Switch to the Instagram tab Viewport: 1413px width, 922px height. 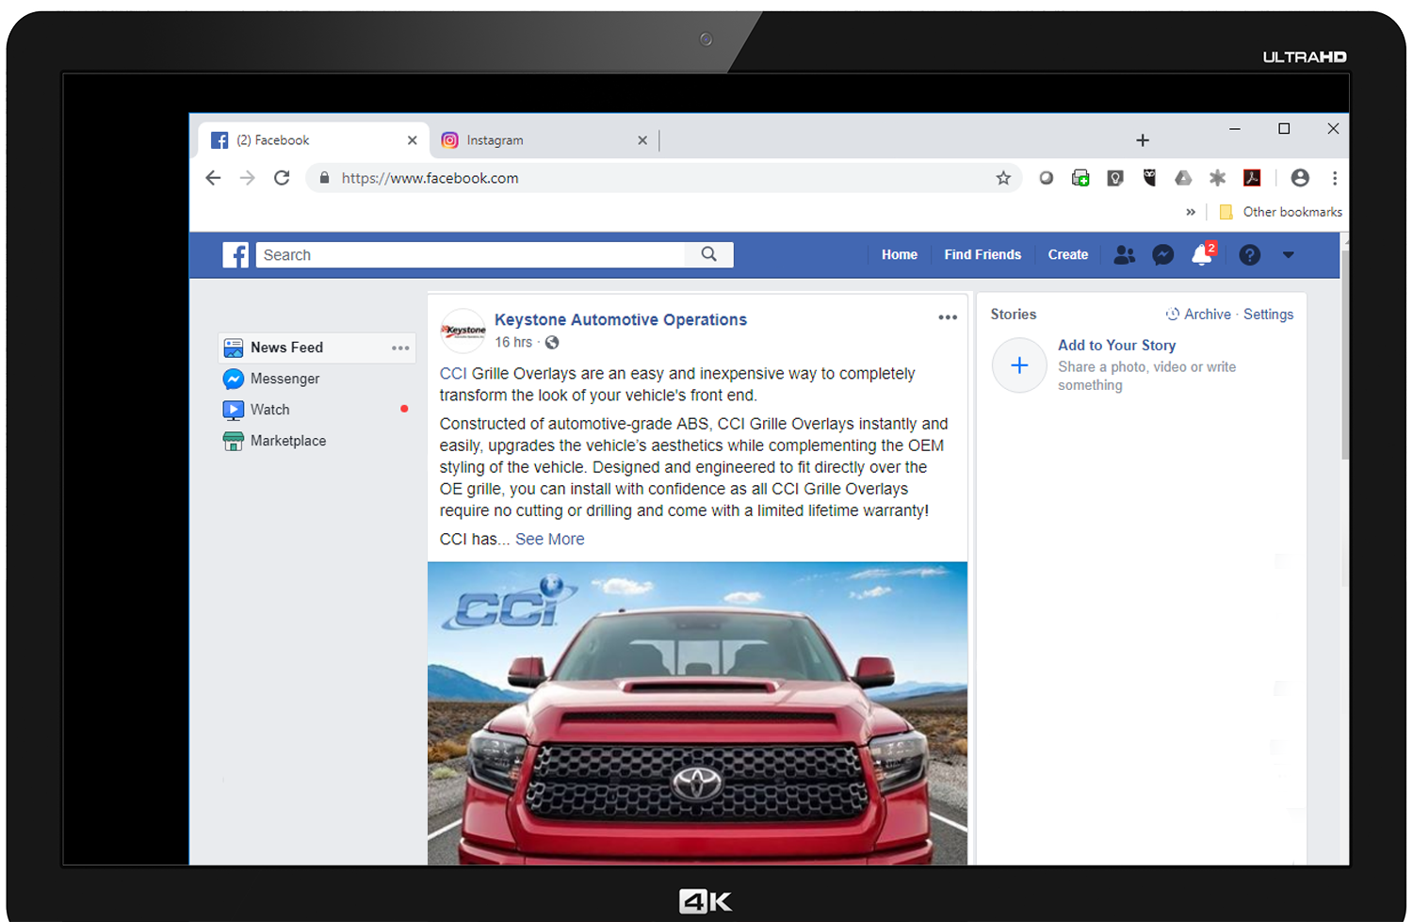(x=544, y=140)
